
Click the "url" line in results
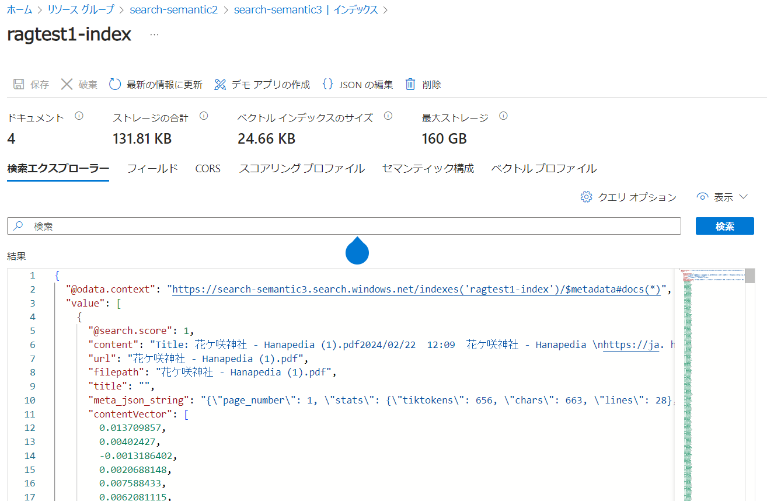coord(198,359)
